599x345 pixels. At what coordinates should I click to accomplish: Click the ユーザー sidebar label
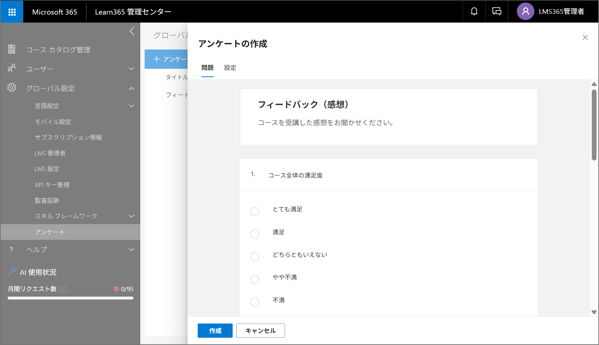(x=40, y=69)
